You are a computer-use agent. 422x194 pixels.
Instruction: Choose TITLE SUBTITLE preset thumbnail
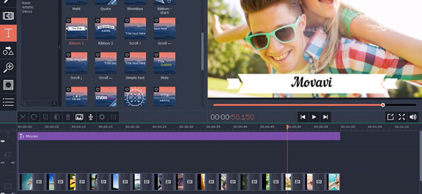pyautogui.click(x=164, y=97)
